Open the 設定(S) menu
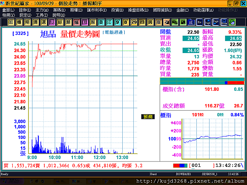Screen dimensions: 247x185 pyautogui.click(x=26, y=15)
